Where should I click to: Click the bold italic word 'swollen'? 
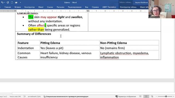pyautogui.click(x=77, y=17)
